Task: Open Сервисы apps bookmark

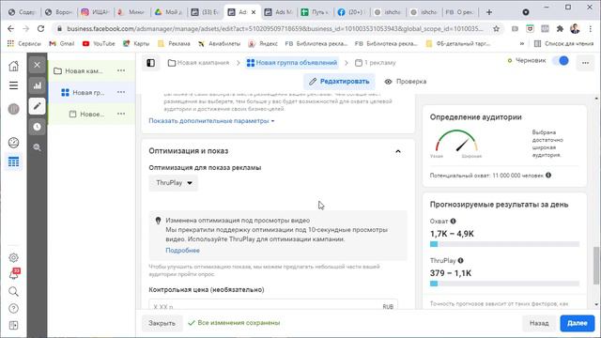Action: pyautogui.click(x=24, y=44)
